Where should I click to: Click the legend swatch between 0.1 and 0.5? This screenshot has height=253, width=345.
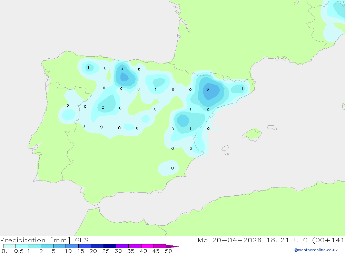coord(9,246)
